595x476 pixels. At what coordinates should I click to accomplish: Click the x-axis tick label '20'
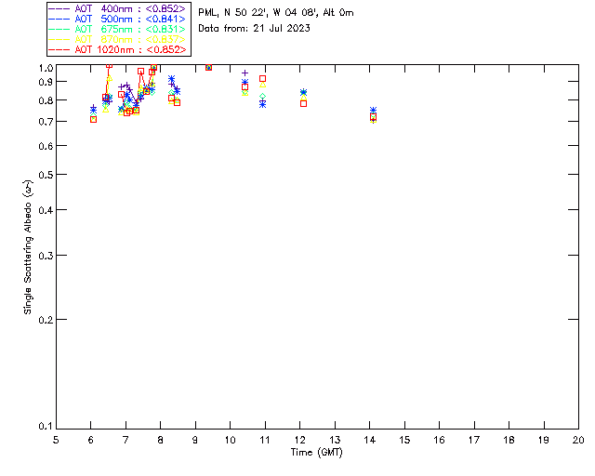(578, 439)
